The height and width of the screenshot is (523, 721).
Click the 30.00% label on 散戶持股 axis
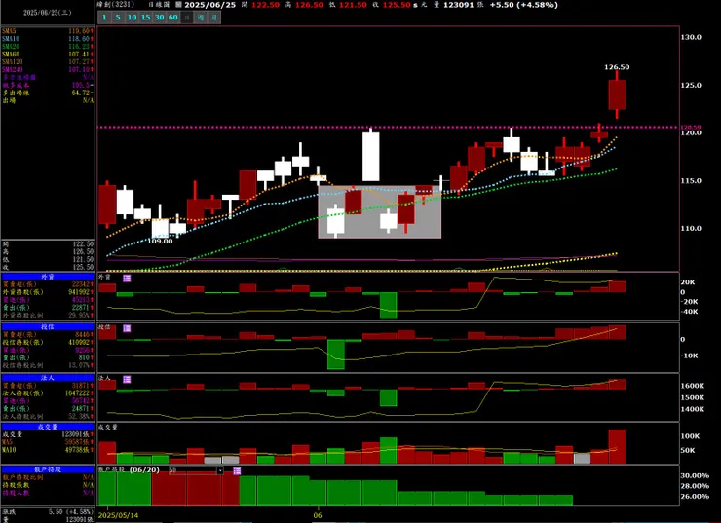(x=695, y=475)
